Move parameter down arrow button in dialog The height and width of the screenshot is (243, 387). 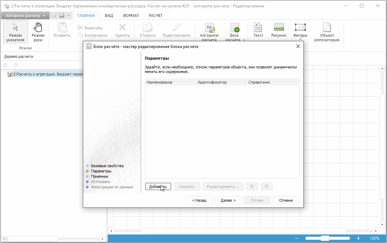[267, 187]
